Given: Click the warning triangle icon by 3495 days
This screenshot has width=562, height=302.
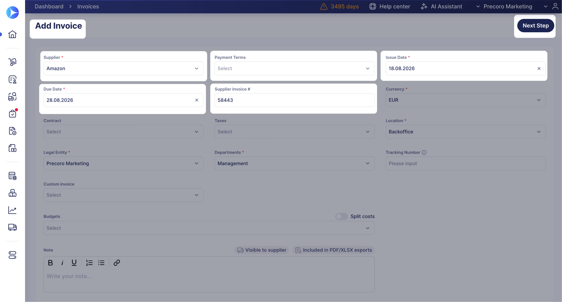Looking at the screenshot, I should point(324,7).
